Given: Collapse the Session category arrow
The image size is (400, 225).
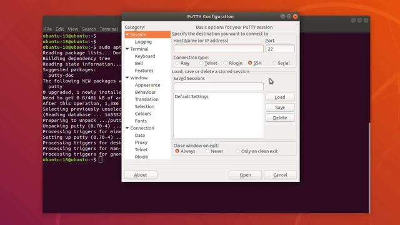Looking at the screenshot, I should 127,34.
